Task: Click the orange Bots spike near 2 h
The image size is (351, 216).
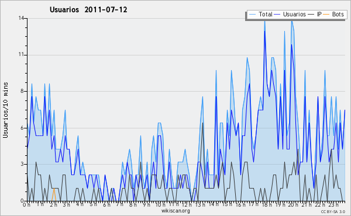Action: pyautogui.click(x=54, y=194)
